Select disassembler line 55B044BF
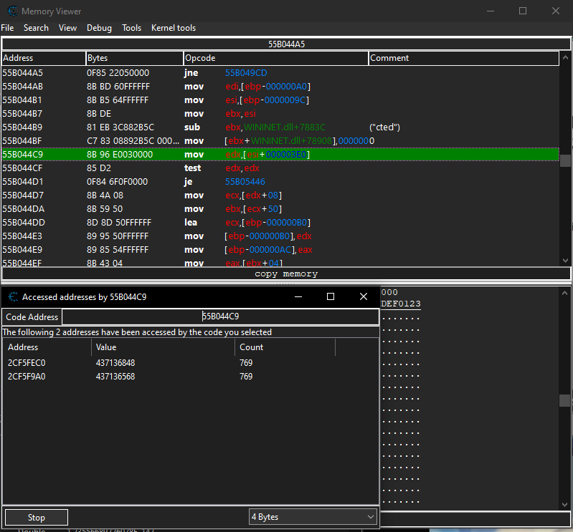573x532 pixels. coord(280,141)
